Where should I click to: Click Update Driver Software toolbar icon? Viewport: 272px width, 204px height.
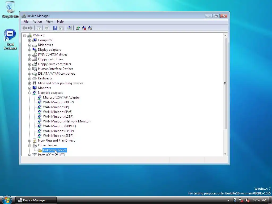(x=78, y=28)
